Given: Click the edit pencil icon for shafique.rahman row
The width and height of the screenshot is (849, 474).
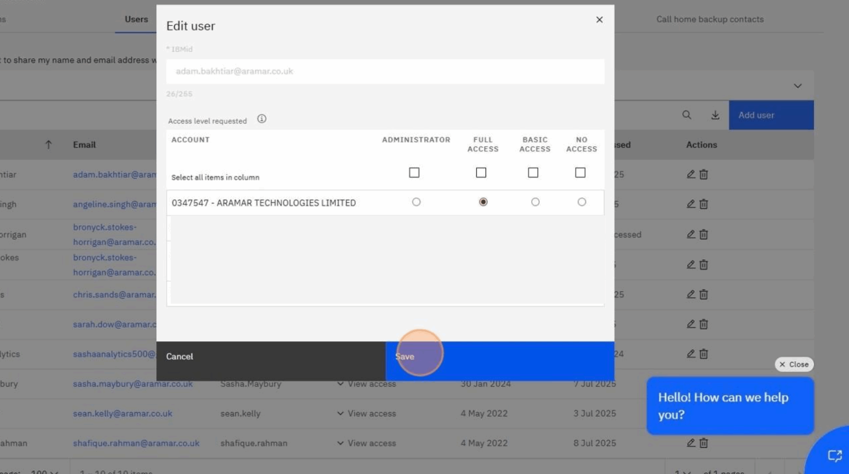Looking at the screenshot, I should (x=691, y=443).
